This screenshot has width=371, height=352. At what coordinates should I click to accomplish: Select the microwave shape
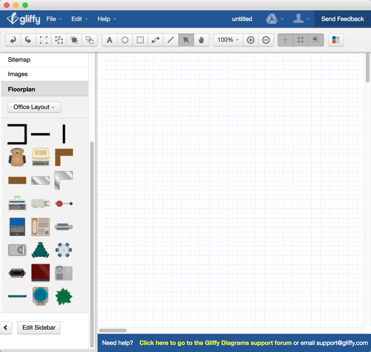(x=17, y=250)
